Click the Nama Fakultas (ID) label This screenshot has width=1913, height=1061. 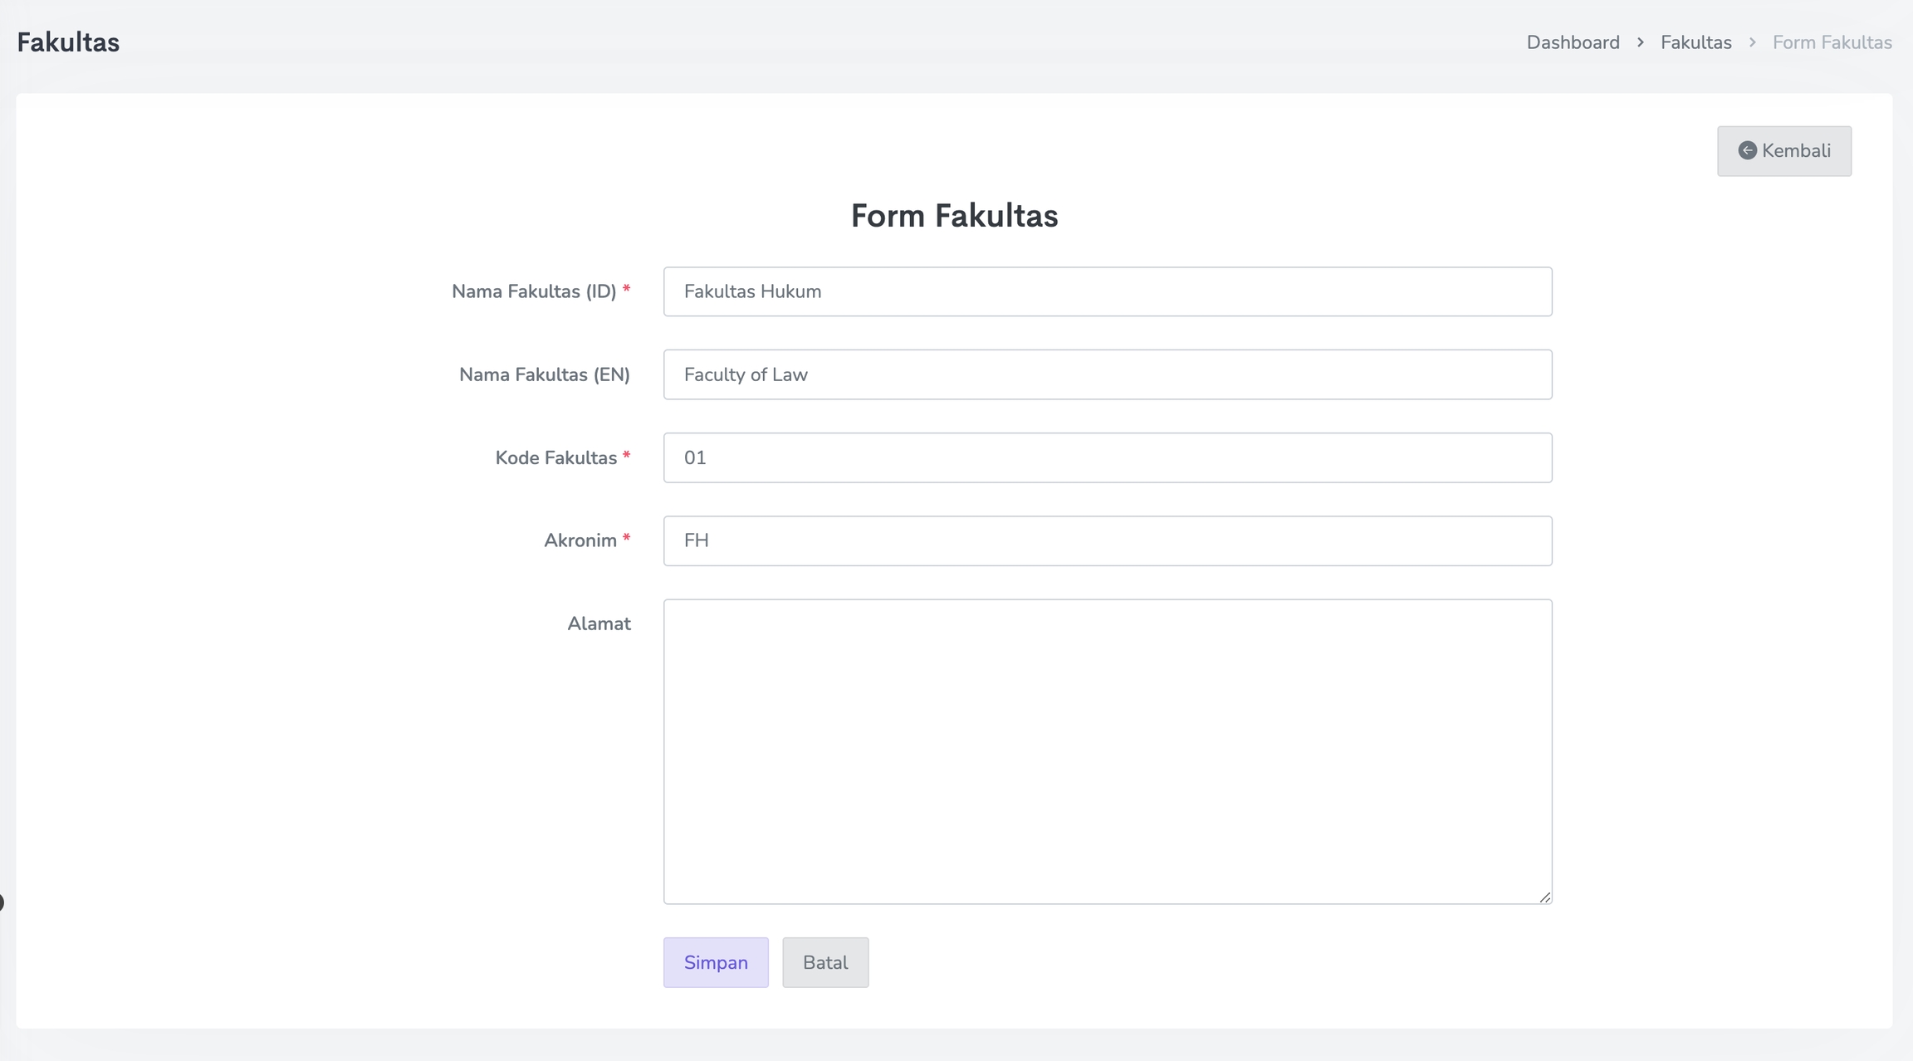click(x=533, y=291)
